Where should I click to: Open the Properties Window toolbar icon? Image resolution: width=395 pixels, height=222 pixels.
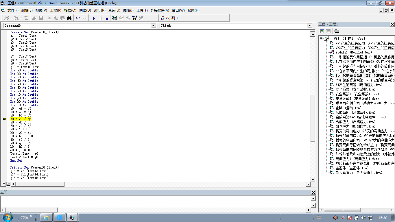[x=121, y=18]
